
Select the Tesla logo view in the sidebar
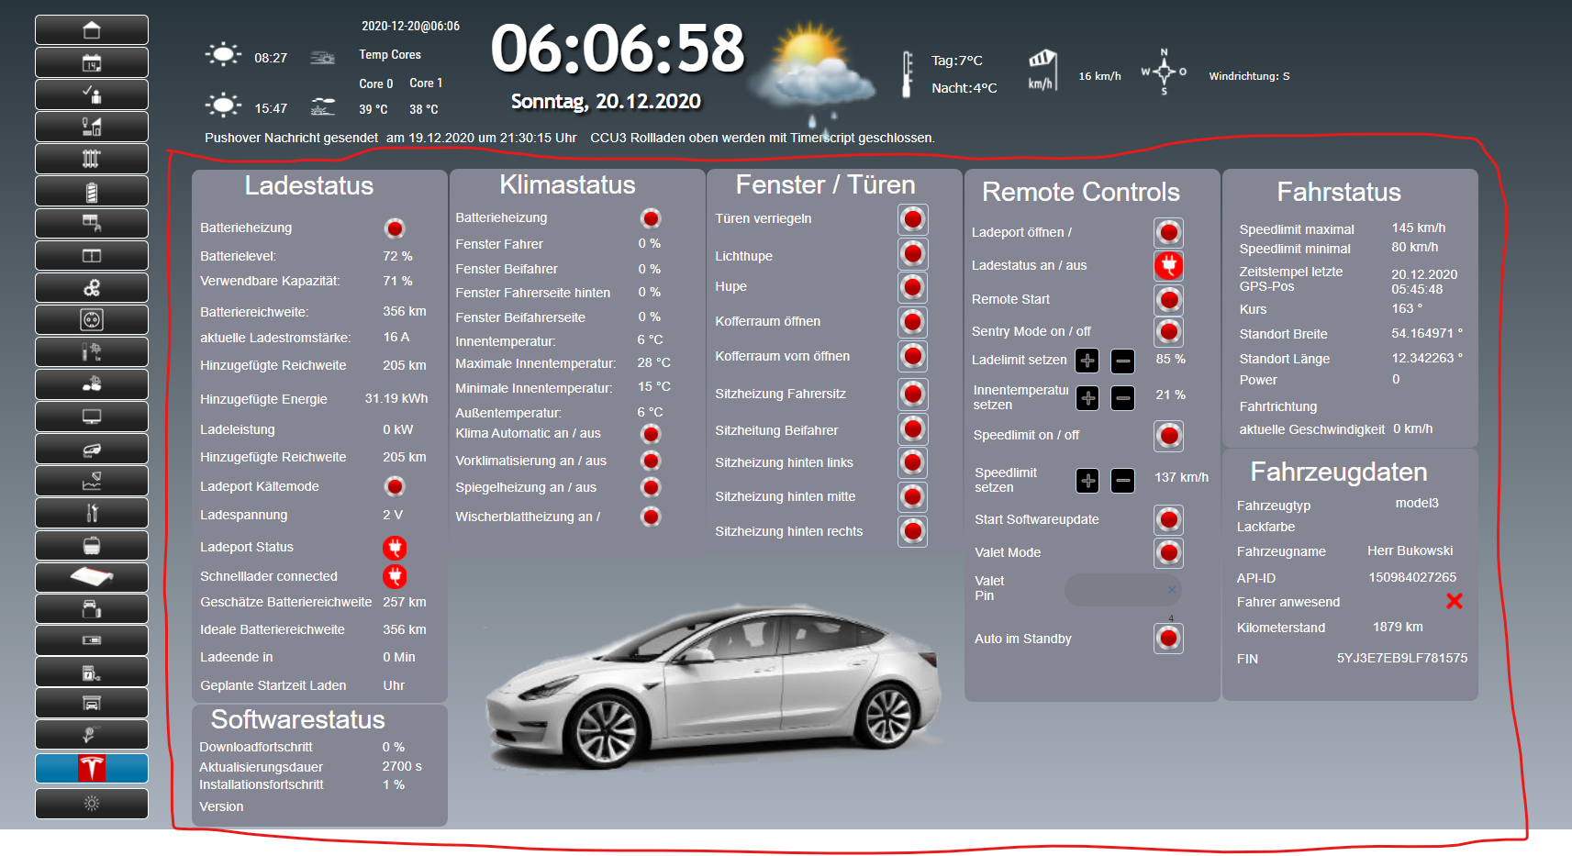(x=92, y=768)
